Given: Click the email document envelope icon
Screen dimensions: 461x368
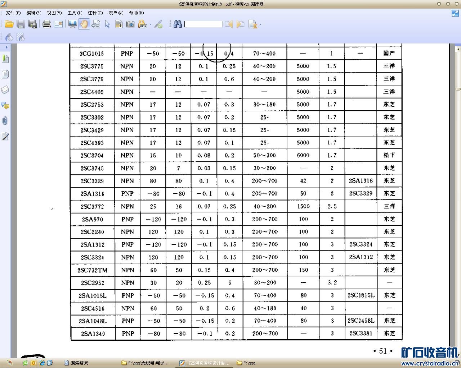Looking at the screenshot, I should 58,24.
